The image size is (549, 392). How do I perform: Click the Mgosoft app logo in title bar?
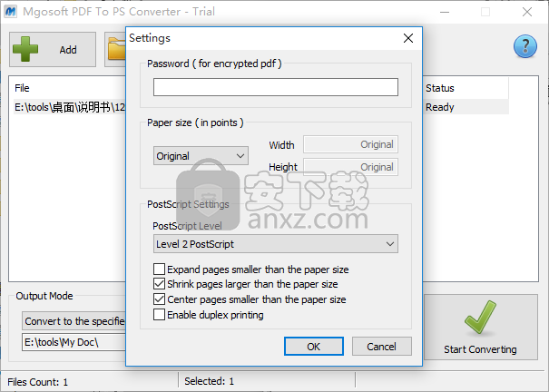coord(11,12)
